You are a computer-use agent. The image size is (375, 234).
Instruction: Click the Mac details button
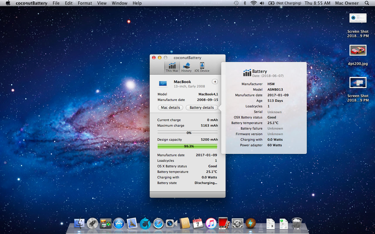click(x=170, y=107)
